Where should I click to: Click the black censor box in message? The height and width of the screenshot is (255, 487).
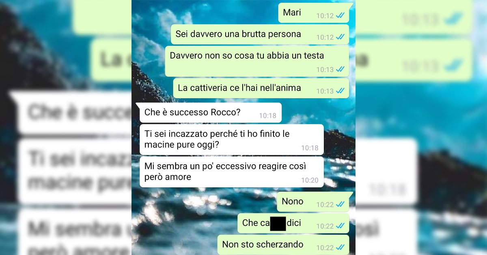(278, 223)
